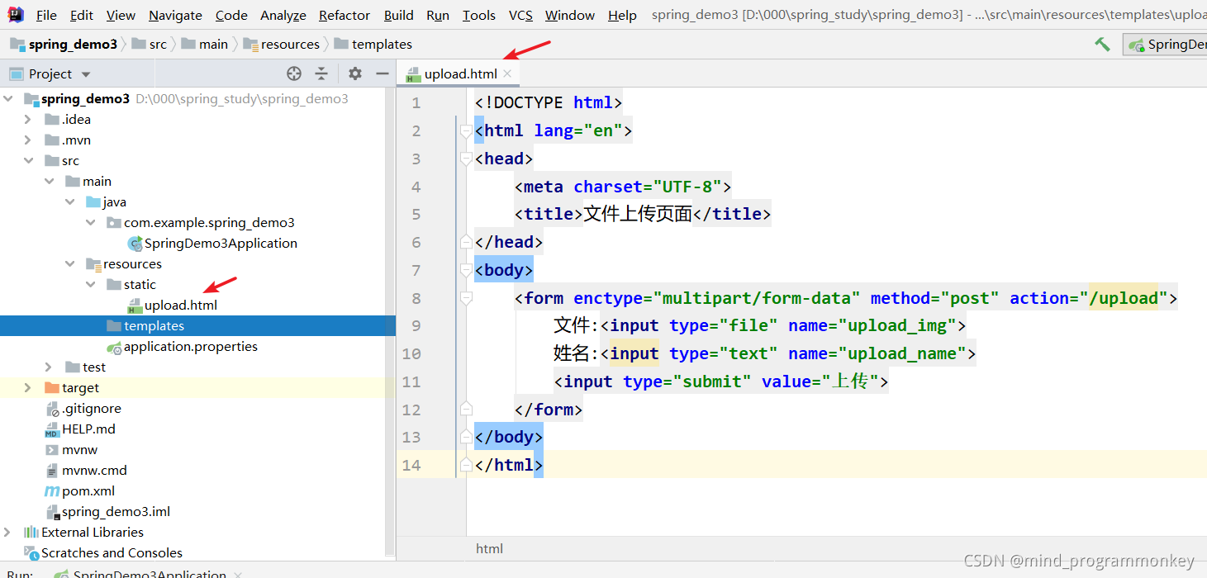
Task: Select .gitignore file in tree
Action: (83, 408)
